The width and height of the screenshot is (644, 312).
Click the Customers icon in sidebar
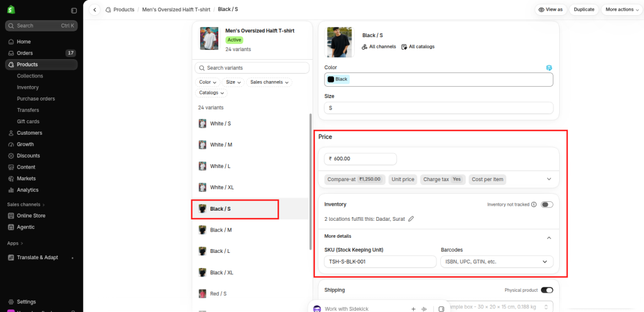click(x=11, y=133)
